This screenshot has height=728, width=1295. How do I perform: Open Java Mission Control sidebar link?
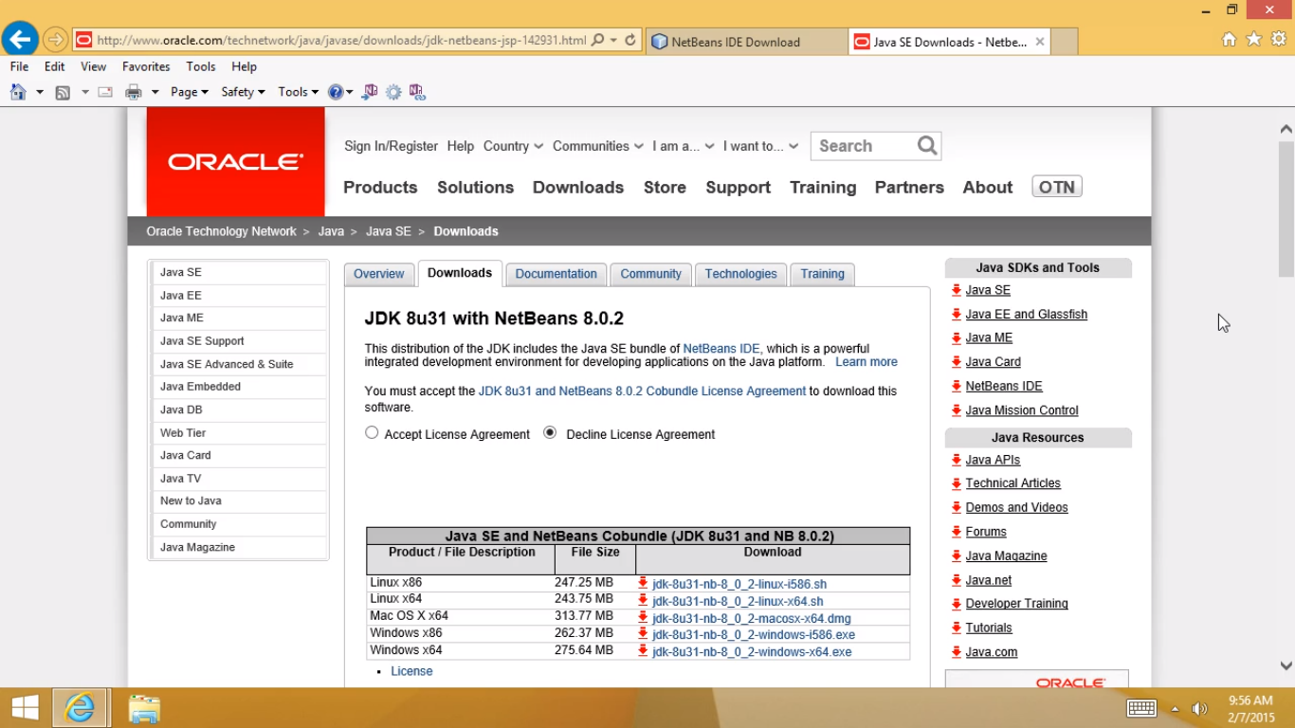tap(1022, 410)
